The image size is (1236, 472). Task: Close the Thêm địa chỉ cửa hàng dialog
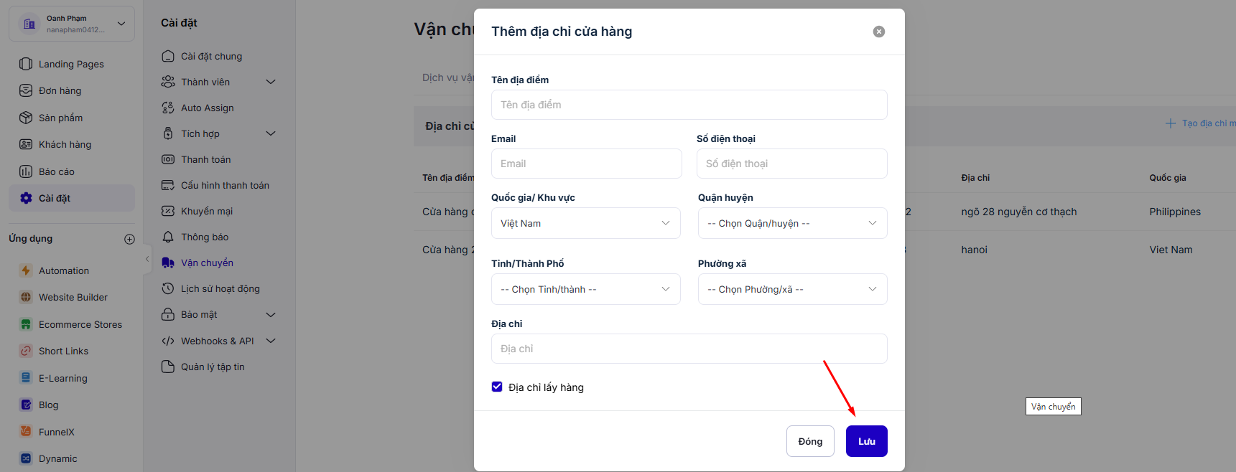878,32
